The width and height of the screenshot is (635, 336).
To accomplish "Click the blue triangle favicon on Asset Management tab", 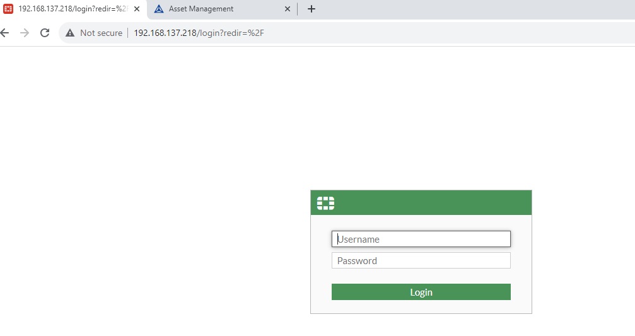I will (159, 9).
